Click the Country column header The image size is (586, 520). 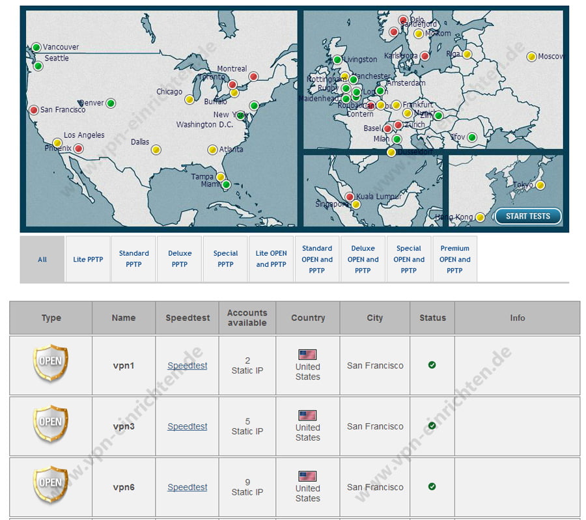point(308,318)
